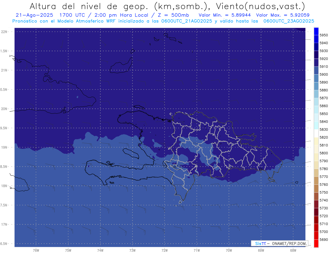Viewport: 329px width, 254px height.
Task: Click the latitude label 20N
Action: (x=4, y=109)
